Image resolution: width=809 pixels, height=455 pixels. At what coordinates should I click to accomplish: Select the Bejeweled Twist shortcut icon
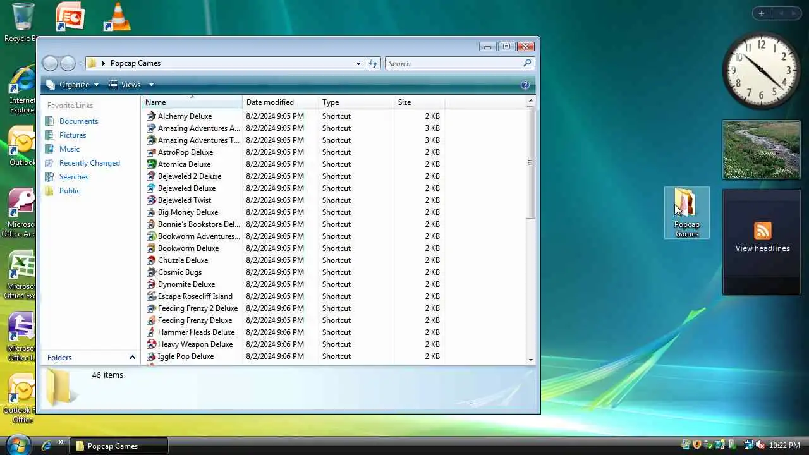coord(151,200)
